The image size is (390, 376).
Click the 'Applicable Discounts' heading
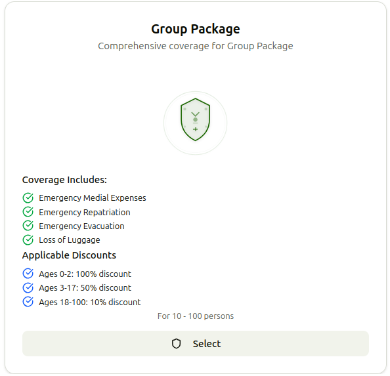69,255
